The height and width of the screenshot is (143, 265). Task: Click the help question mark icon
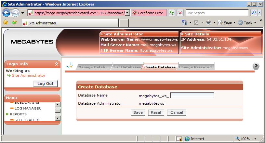coord(256,66)
